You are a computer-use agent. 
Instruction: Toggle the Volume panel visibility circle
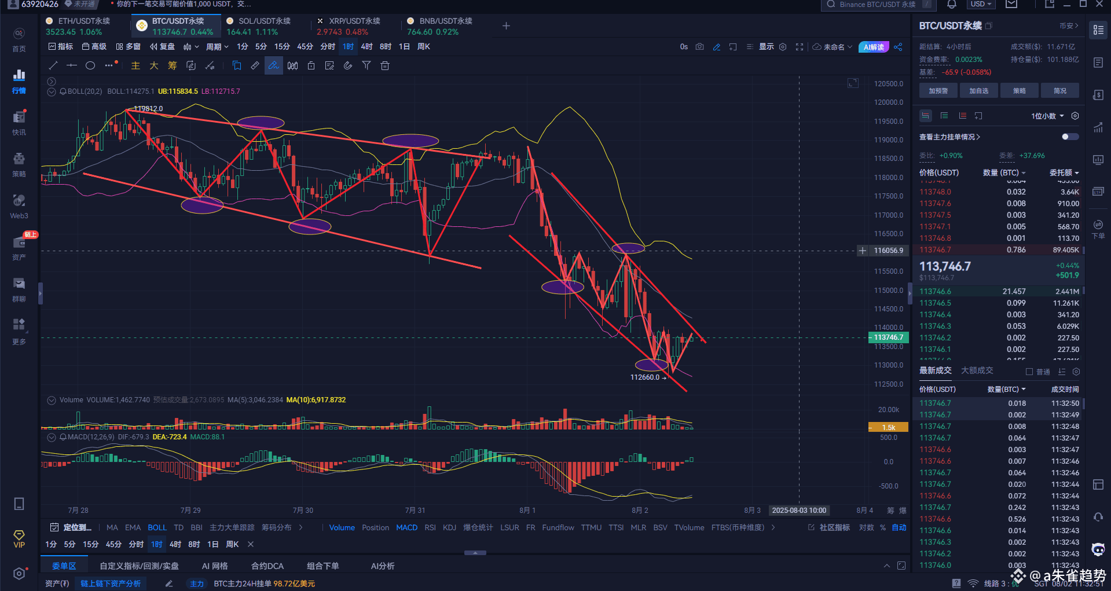[52, 400]
